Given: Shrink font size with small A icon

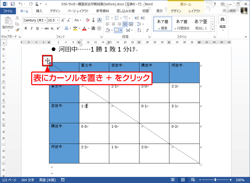Looking at the screenshot, I should click(69, 20).
